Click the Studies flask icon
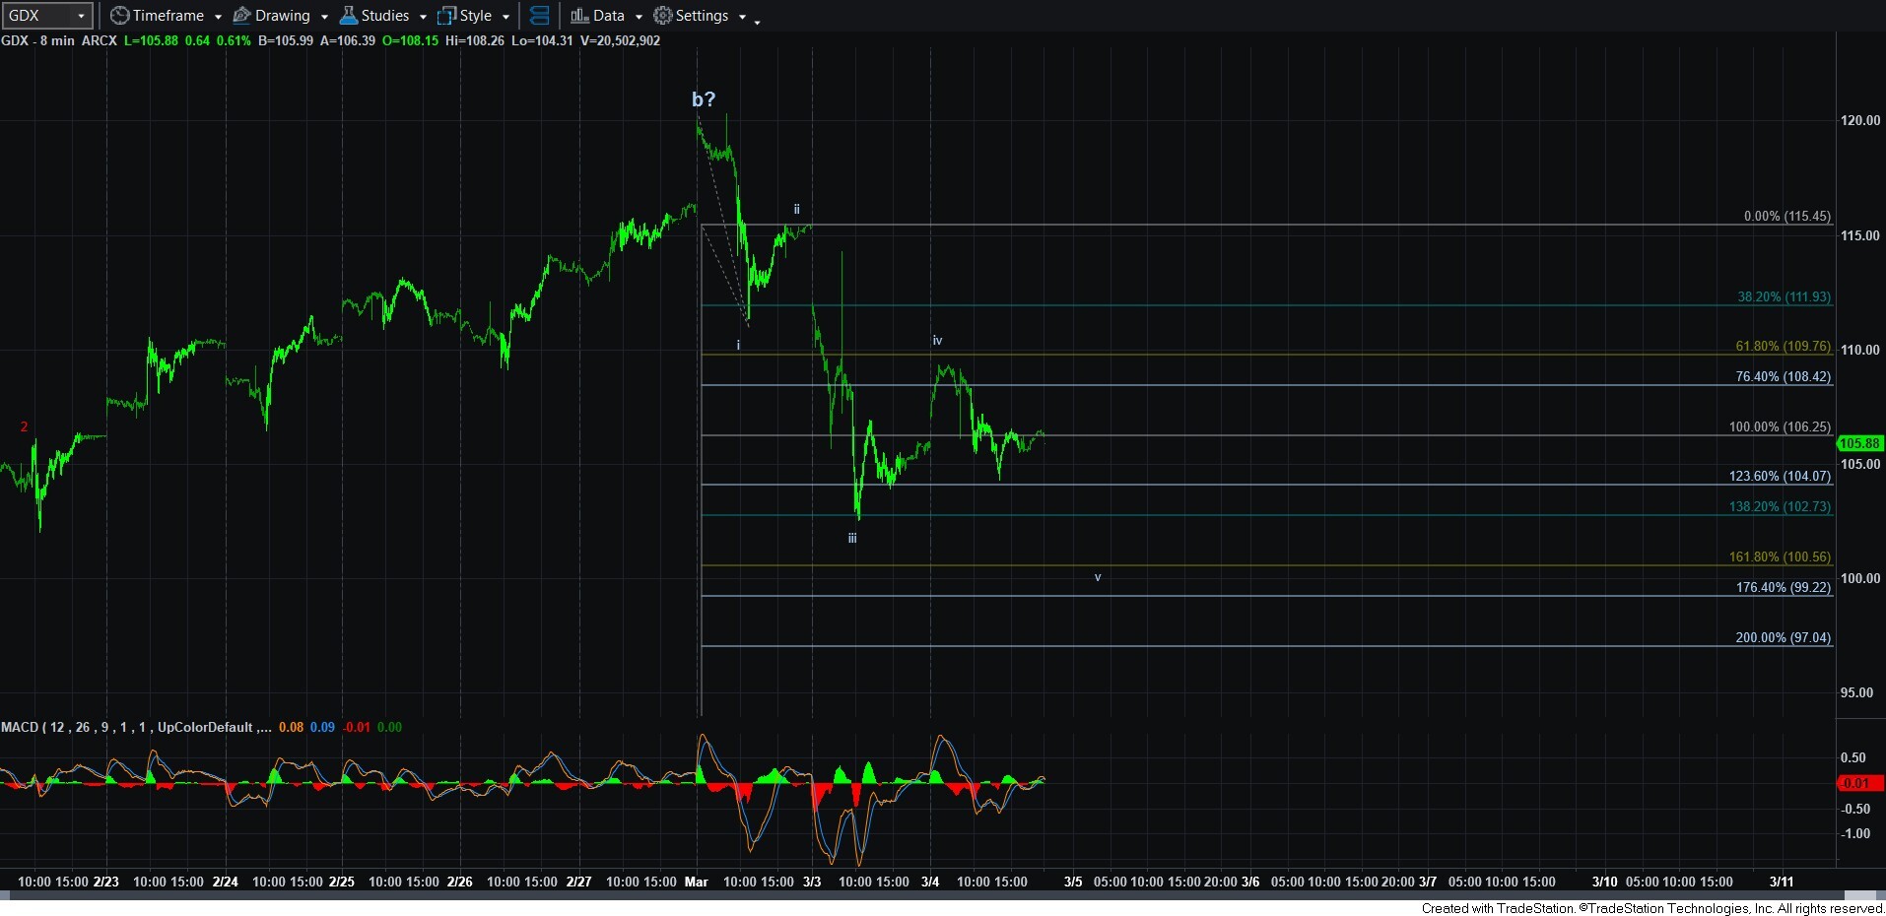The width and height of the screenshot is (1886, 916). pos(348,16)
